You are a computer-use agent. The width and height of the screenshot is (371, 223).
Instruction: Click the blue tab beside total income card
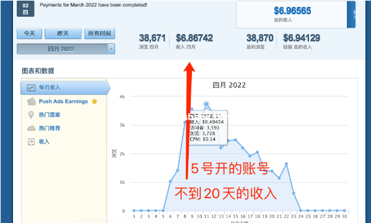coord(351,14)
